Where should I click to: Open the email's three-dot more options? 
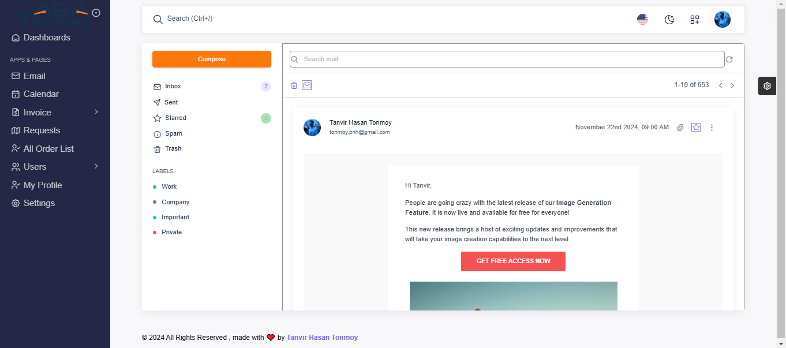pos(712,128)
